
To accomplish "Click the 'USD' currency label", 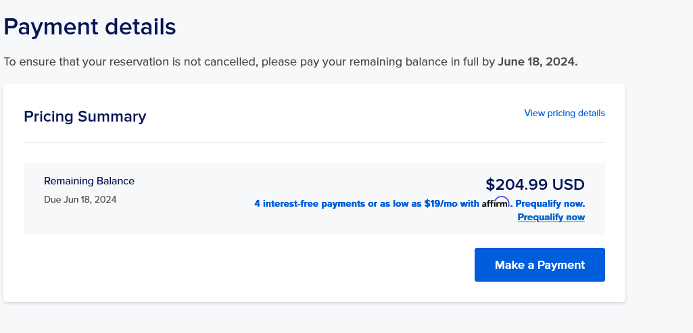I will [569, 184].
